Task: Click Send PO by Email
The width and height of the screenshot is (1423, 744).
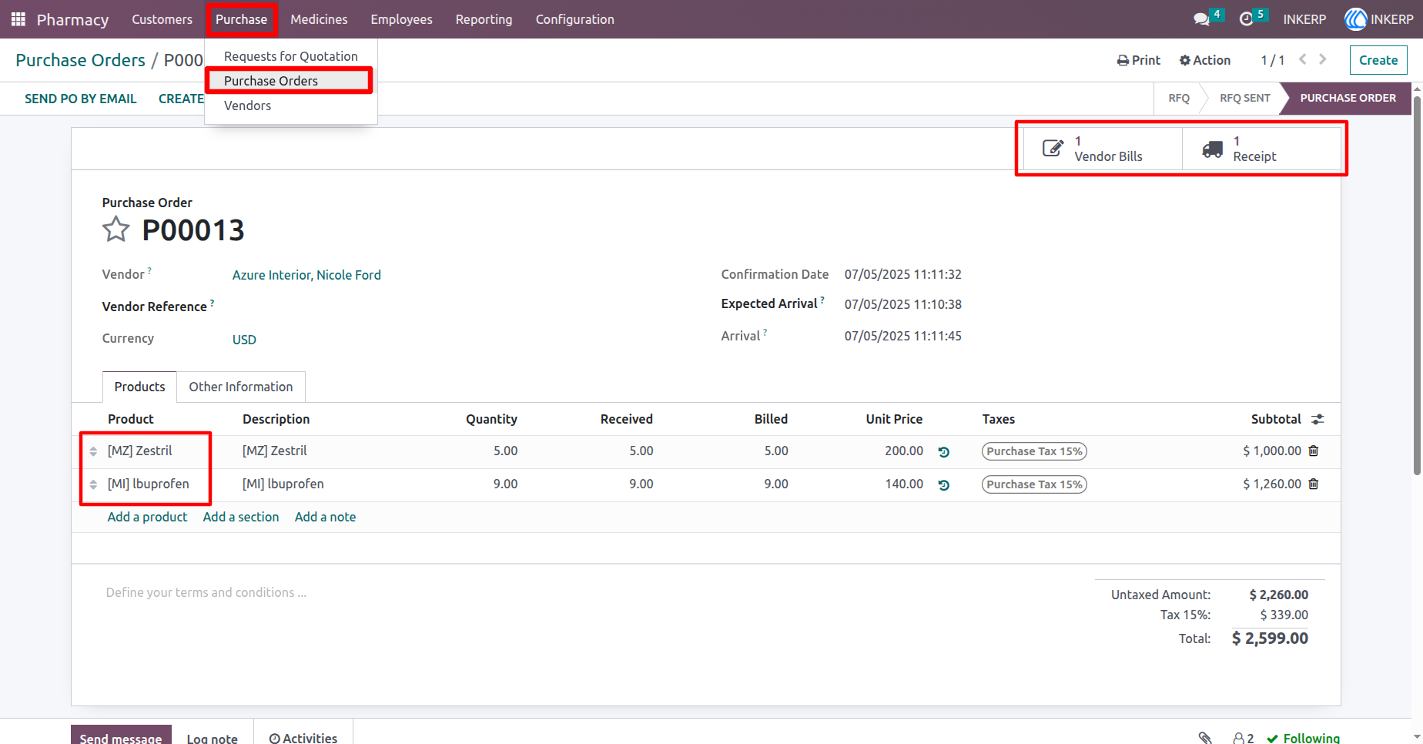Action: 80,99
